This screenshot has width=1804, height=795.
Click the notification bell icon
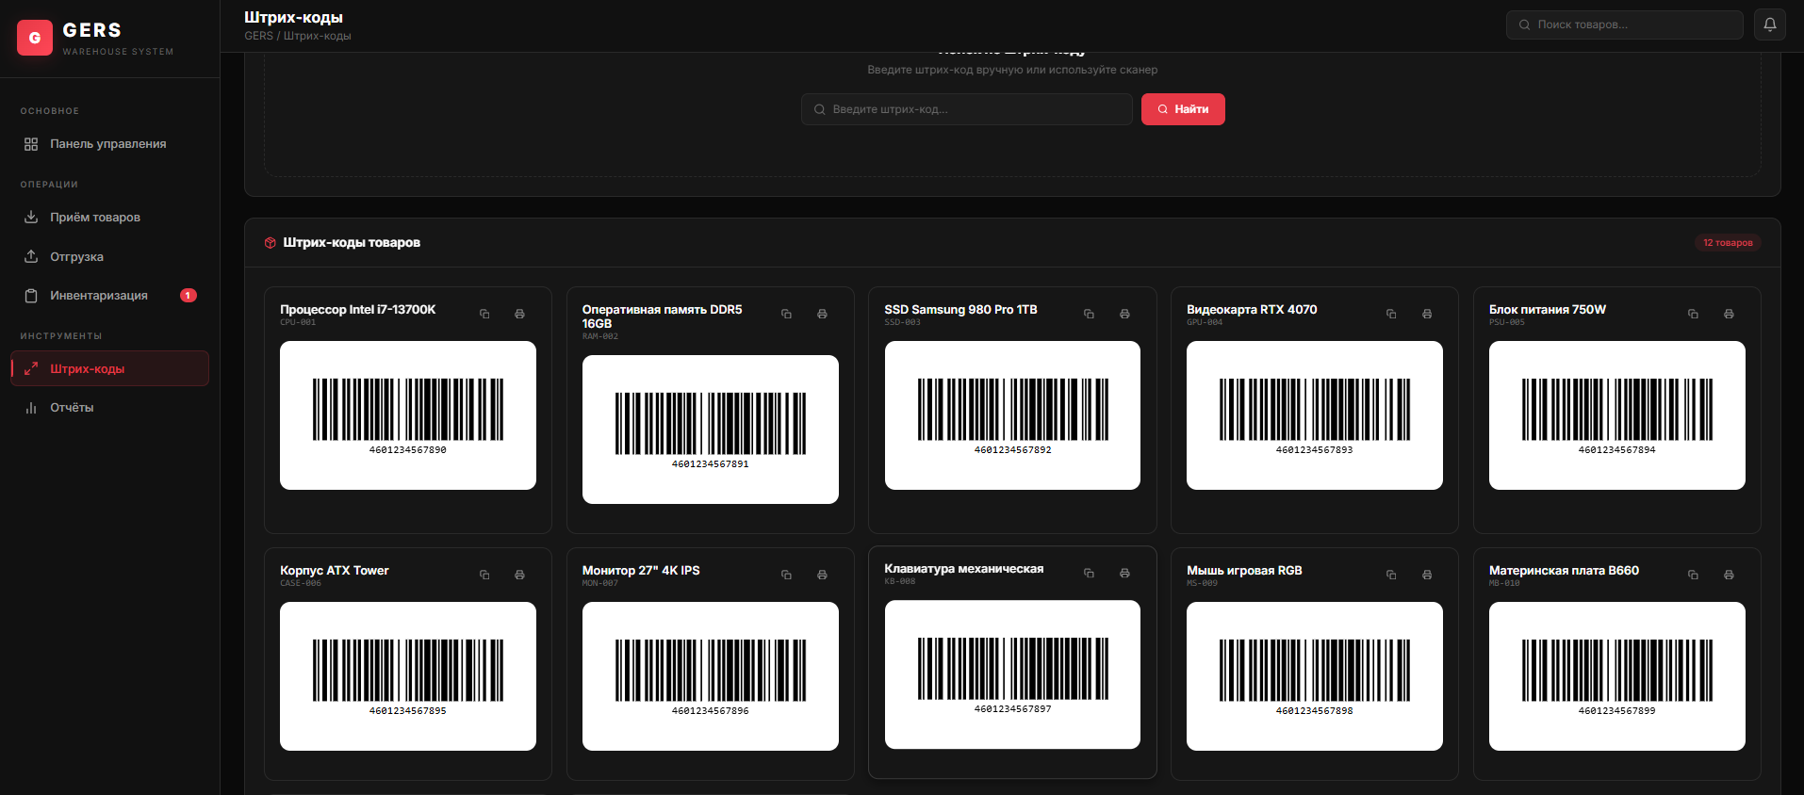click(1769, 24)
